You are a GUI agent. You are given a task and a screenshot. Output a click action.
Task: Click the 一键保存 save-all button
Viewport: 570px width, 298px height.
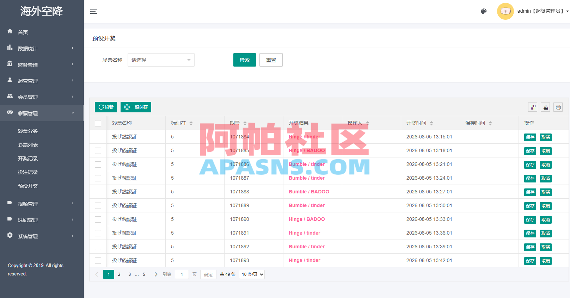tap(136, 107)
